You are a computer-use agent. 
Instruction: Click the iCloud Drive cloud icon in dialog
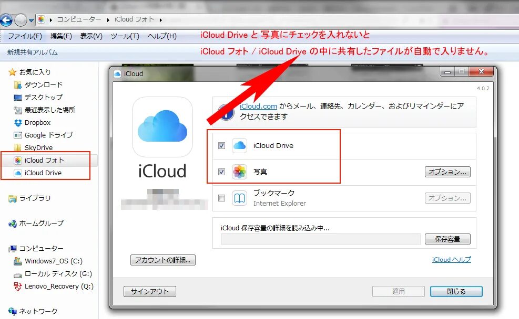pos(239,145)
